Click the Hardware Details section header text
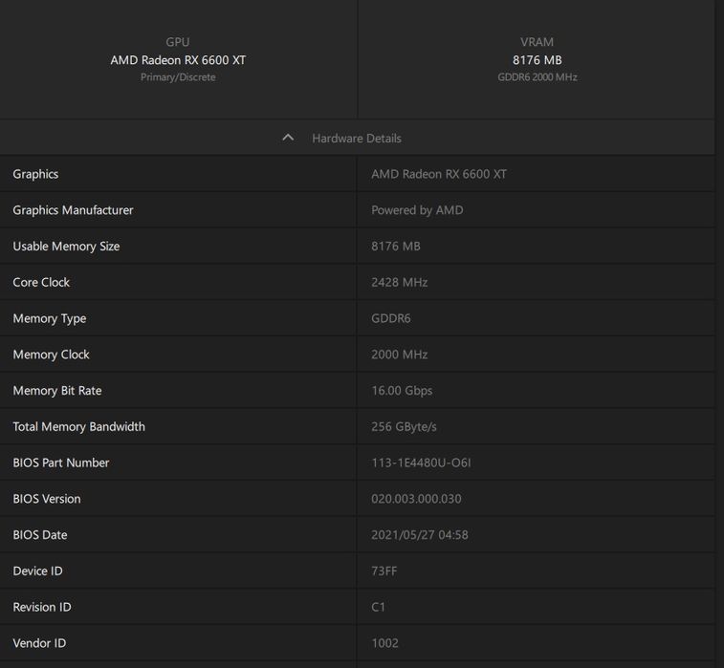The image size is (724, 668). pos(356,139)
